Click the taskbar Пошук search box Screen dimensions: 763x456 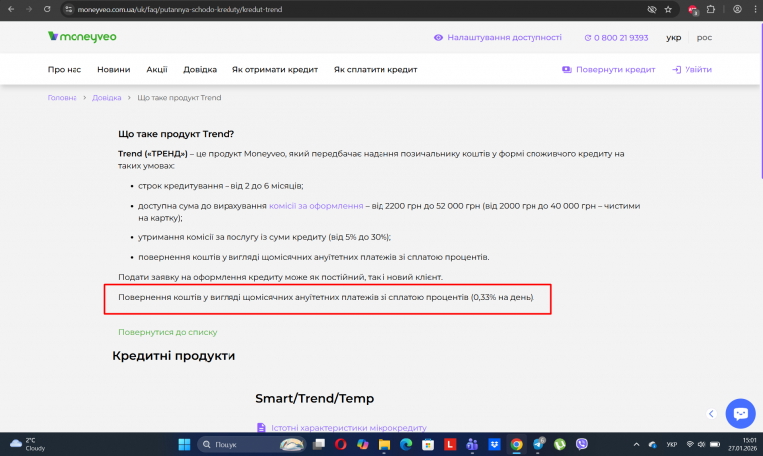coord(250,444)
